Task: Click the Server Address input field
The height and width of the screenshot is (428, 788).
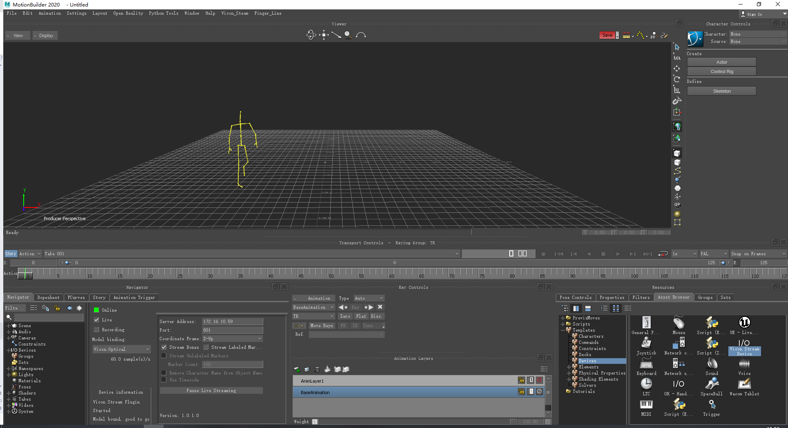Action: tap(232, 321)
